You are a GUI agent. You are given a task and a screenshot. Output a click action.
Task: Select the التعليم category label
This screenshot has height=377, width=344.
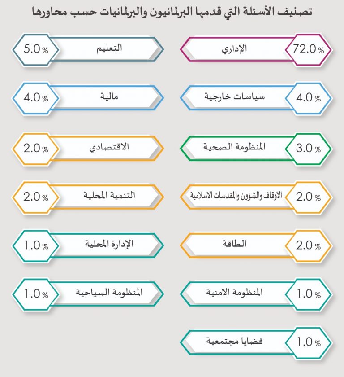[x=109, y=48]
